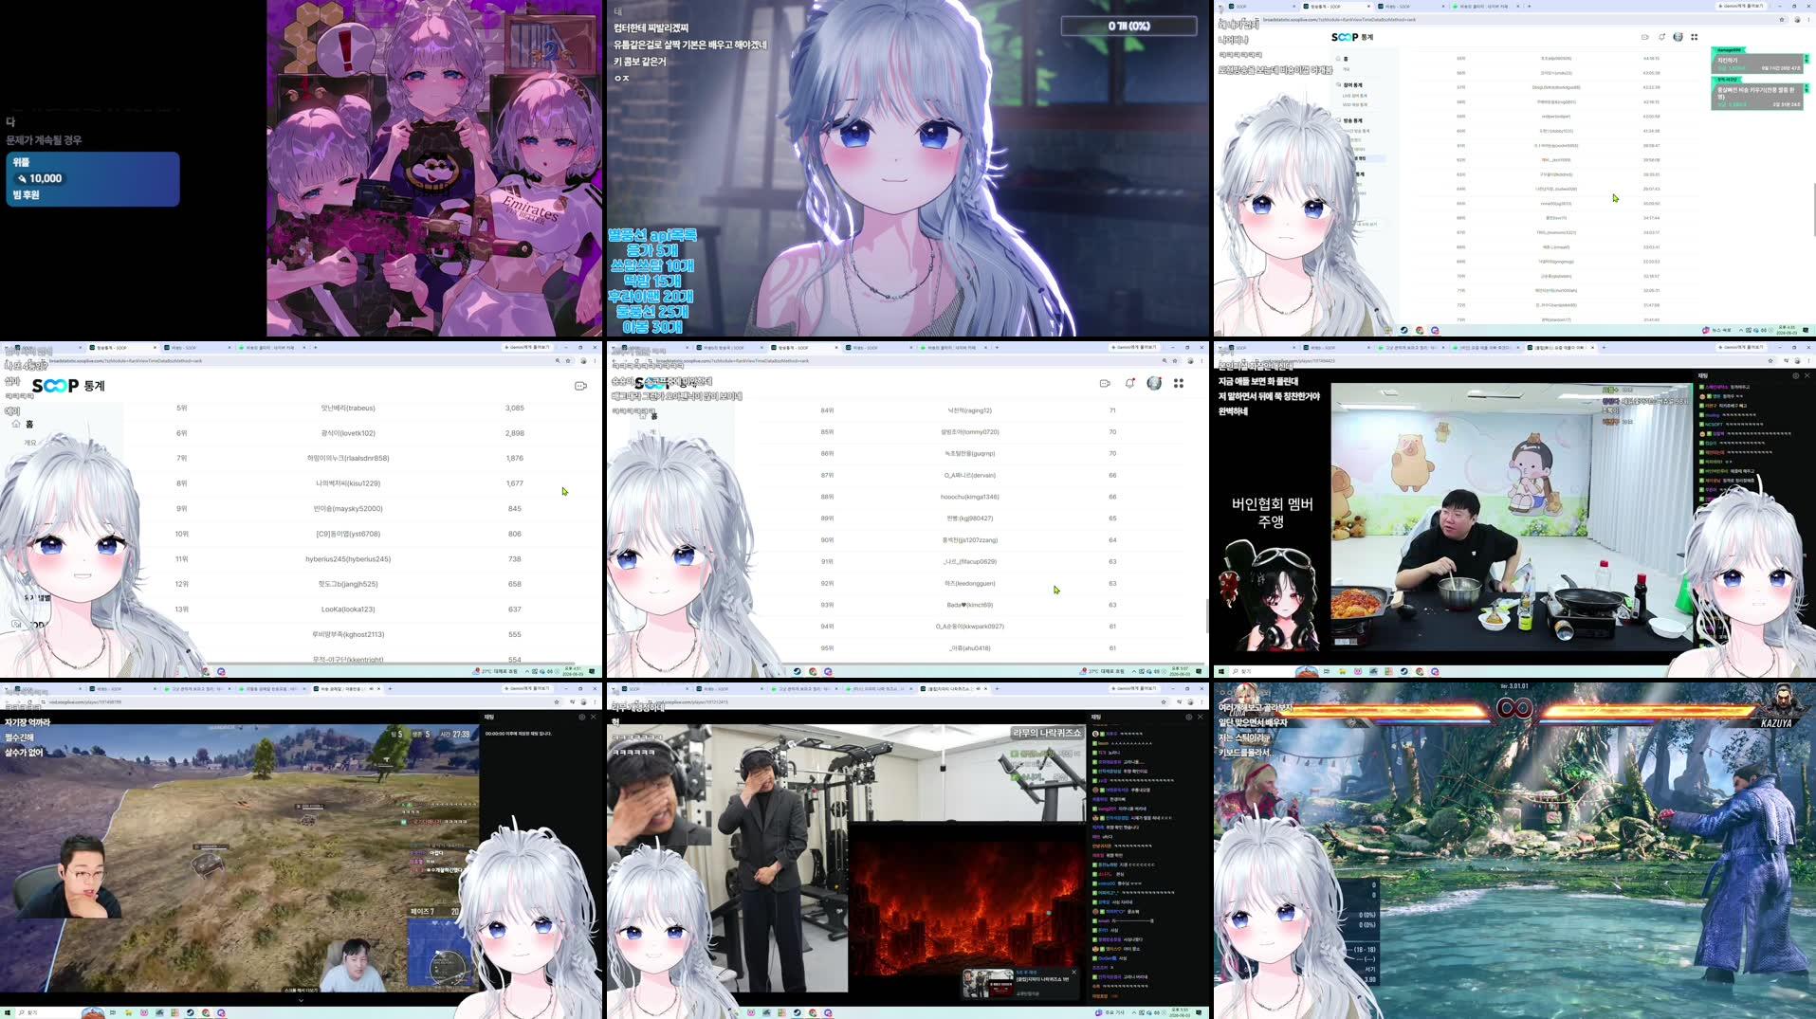Close the chat panel in the cooking stream frame
1816x1019 pixels.
(x=1807, y=375)
